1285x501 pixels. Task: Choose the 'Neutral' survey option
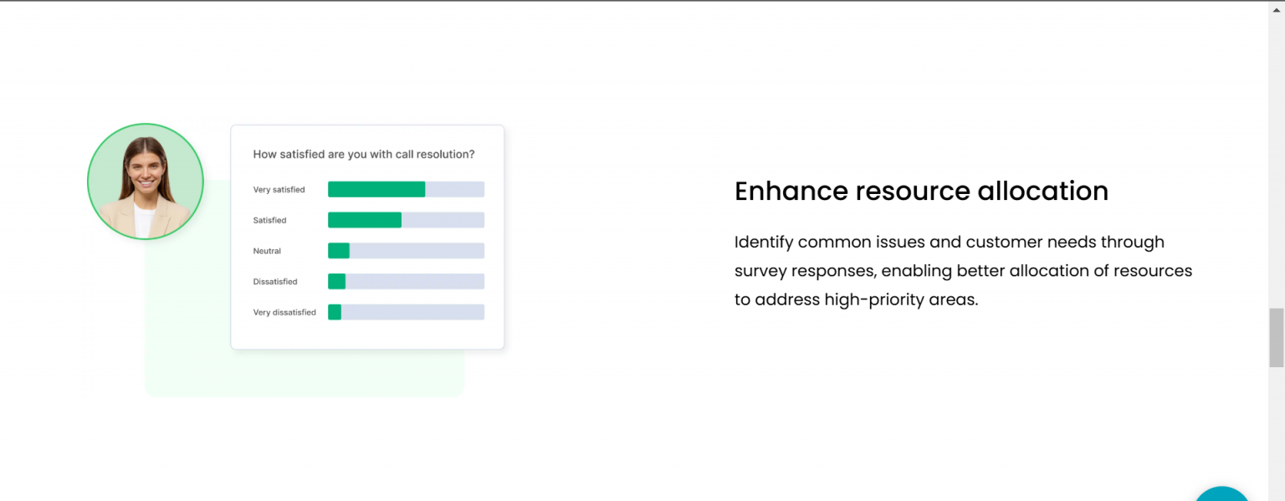pyautogui.click(x=266, y=250)
